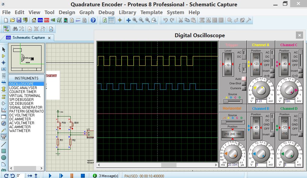The width and height of the screenshot is (307, 178).
Task: Go to the Home page icon
Action: click(34, 20)
